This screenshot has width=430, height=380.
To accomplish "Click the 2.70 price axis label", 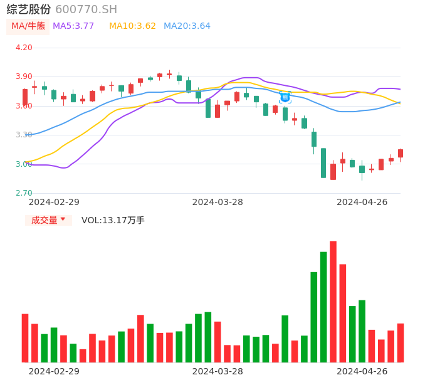I will tap(24, 193).
